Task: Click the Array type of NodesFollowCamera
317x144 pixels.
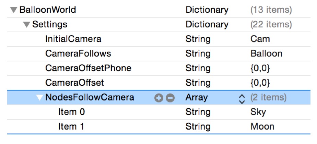Action: (x=197, y=98)
